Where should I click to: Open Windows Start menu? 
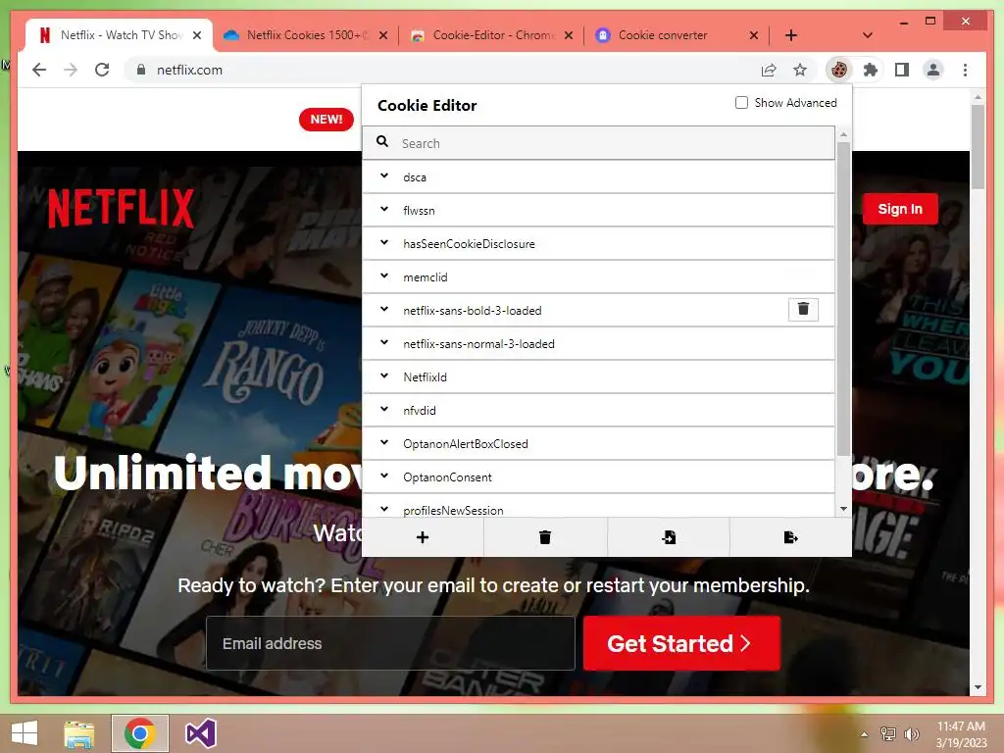tap(25, 733)
